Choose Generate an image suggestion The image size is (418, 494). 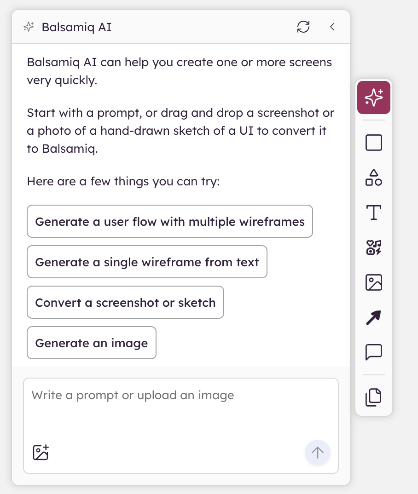(92, 343)
